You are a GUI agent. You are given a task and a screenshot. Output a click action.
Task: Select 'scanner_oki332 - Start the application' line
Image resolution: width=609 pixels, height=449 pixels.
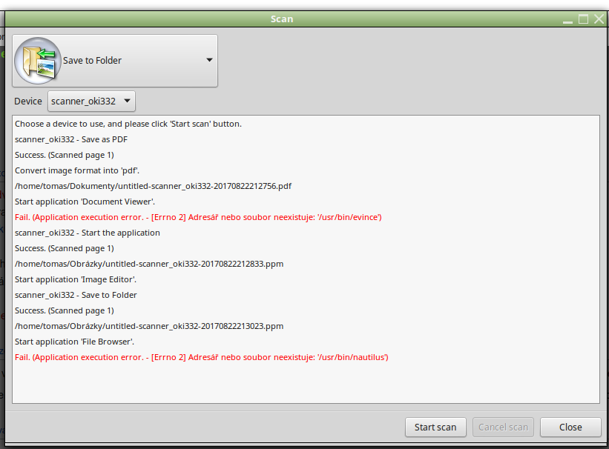[88, 233]
